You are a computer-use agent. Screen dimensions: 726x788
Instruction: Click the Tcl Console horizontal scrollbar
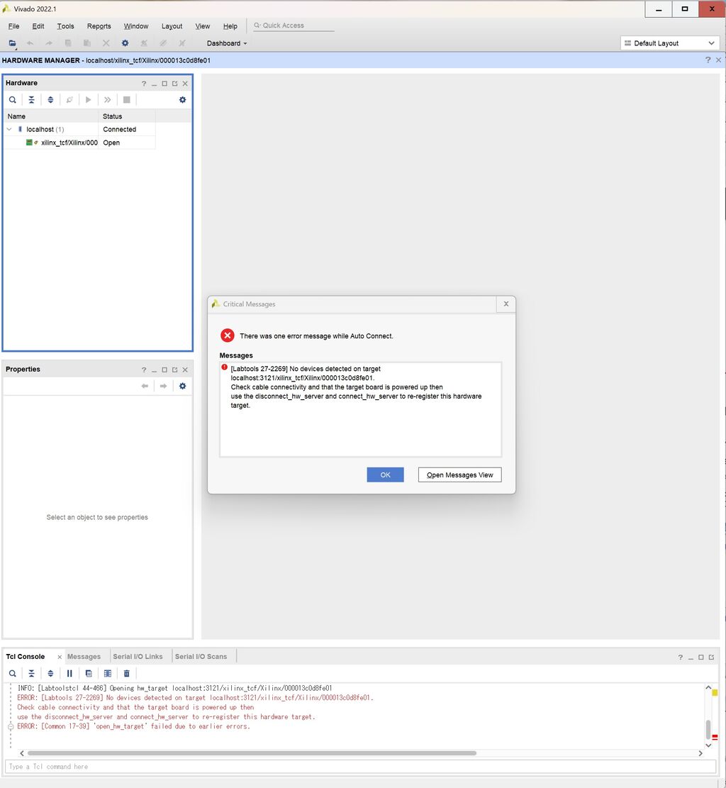coord(252,753)
